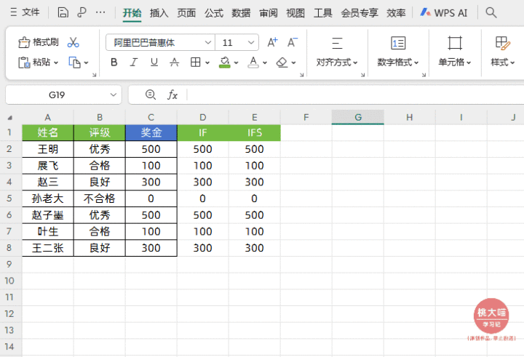Click the Save icon in title bar

(63, 12)
